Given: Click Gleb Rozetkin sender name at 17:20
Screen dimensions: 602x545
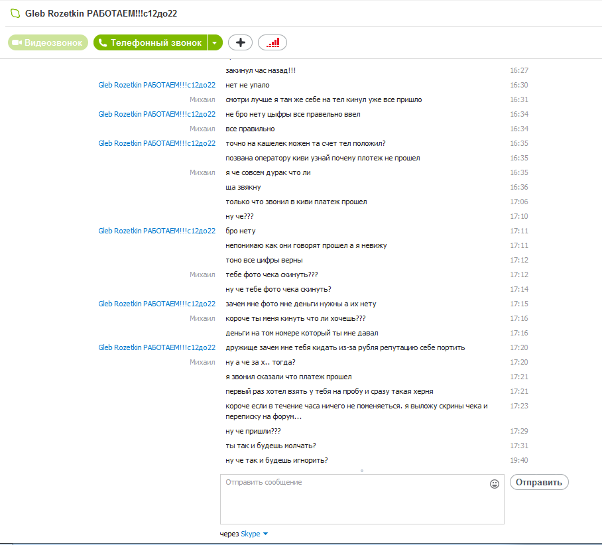Looking at the screenshot, I should (156, 348).
